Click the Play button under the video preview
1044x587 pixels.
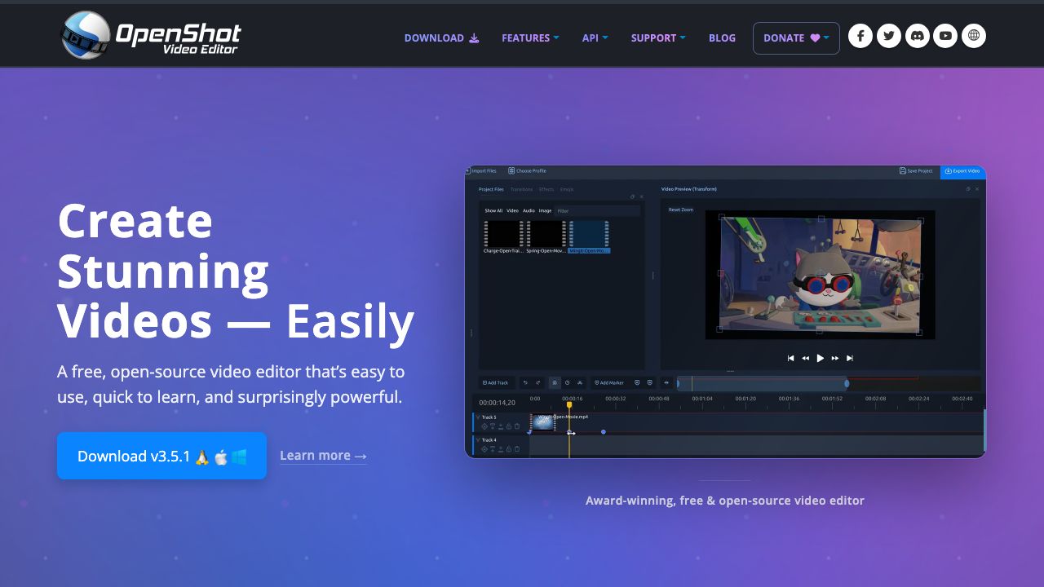pyautogui.click(x=820, y=358)
